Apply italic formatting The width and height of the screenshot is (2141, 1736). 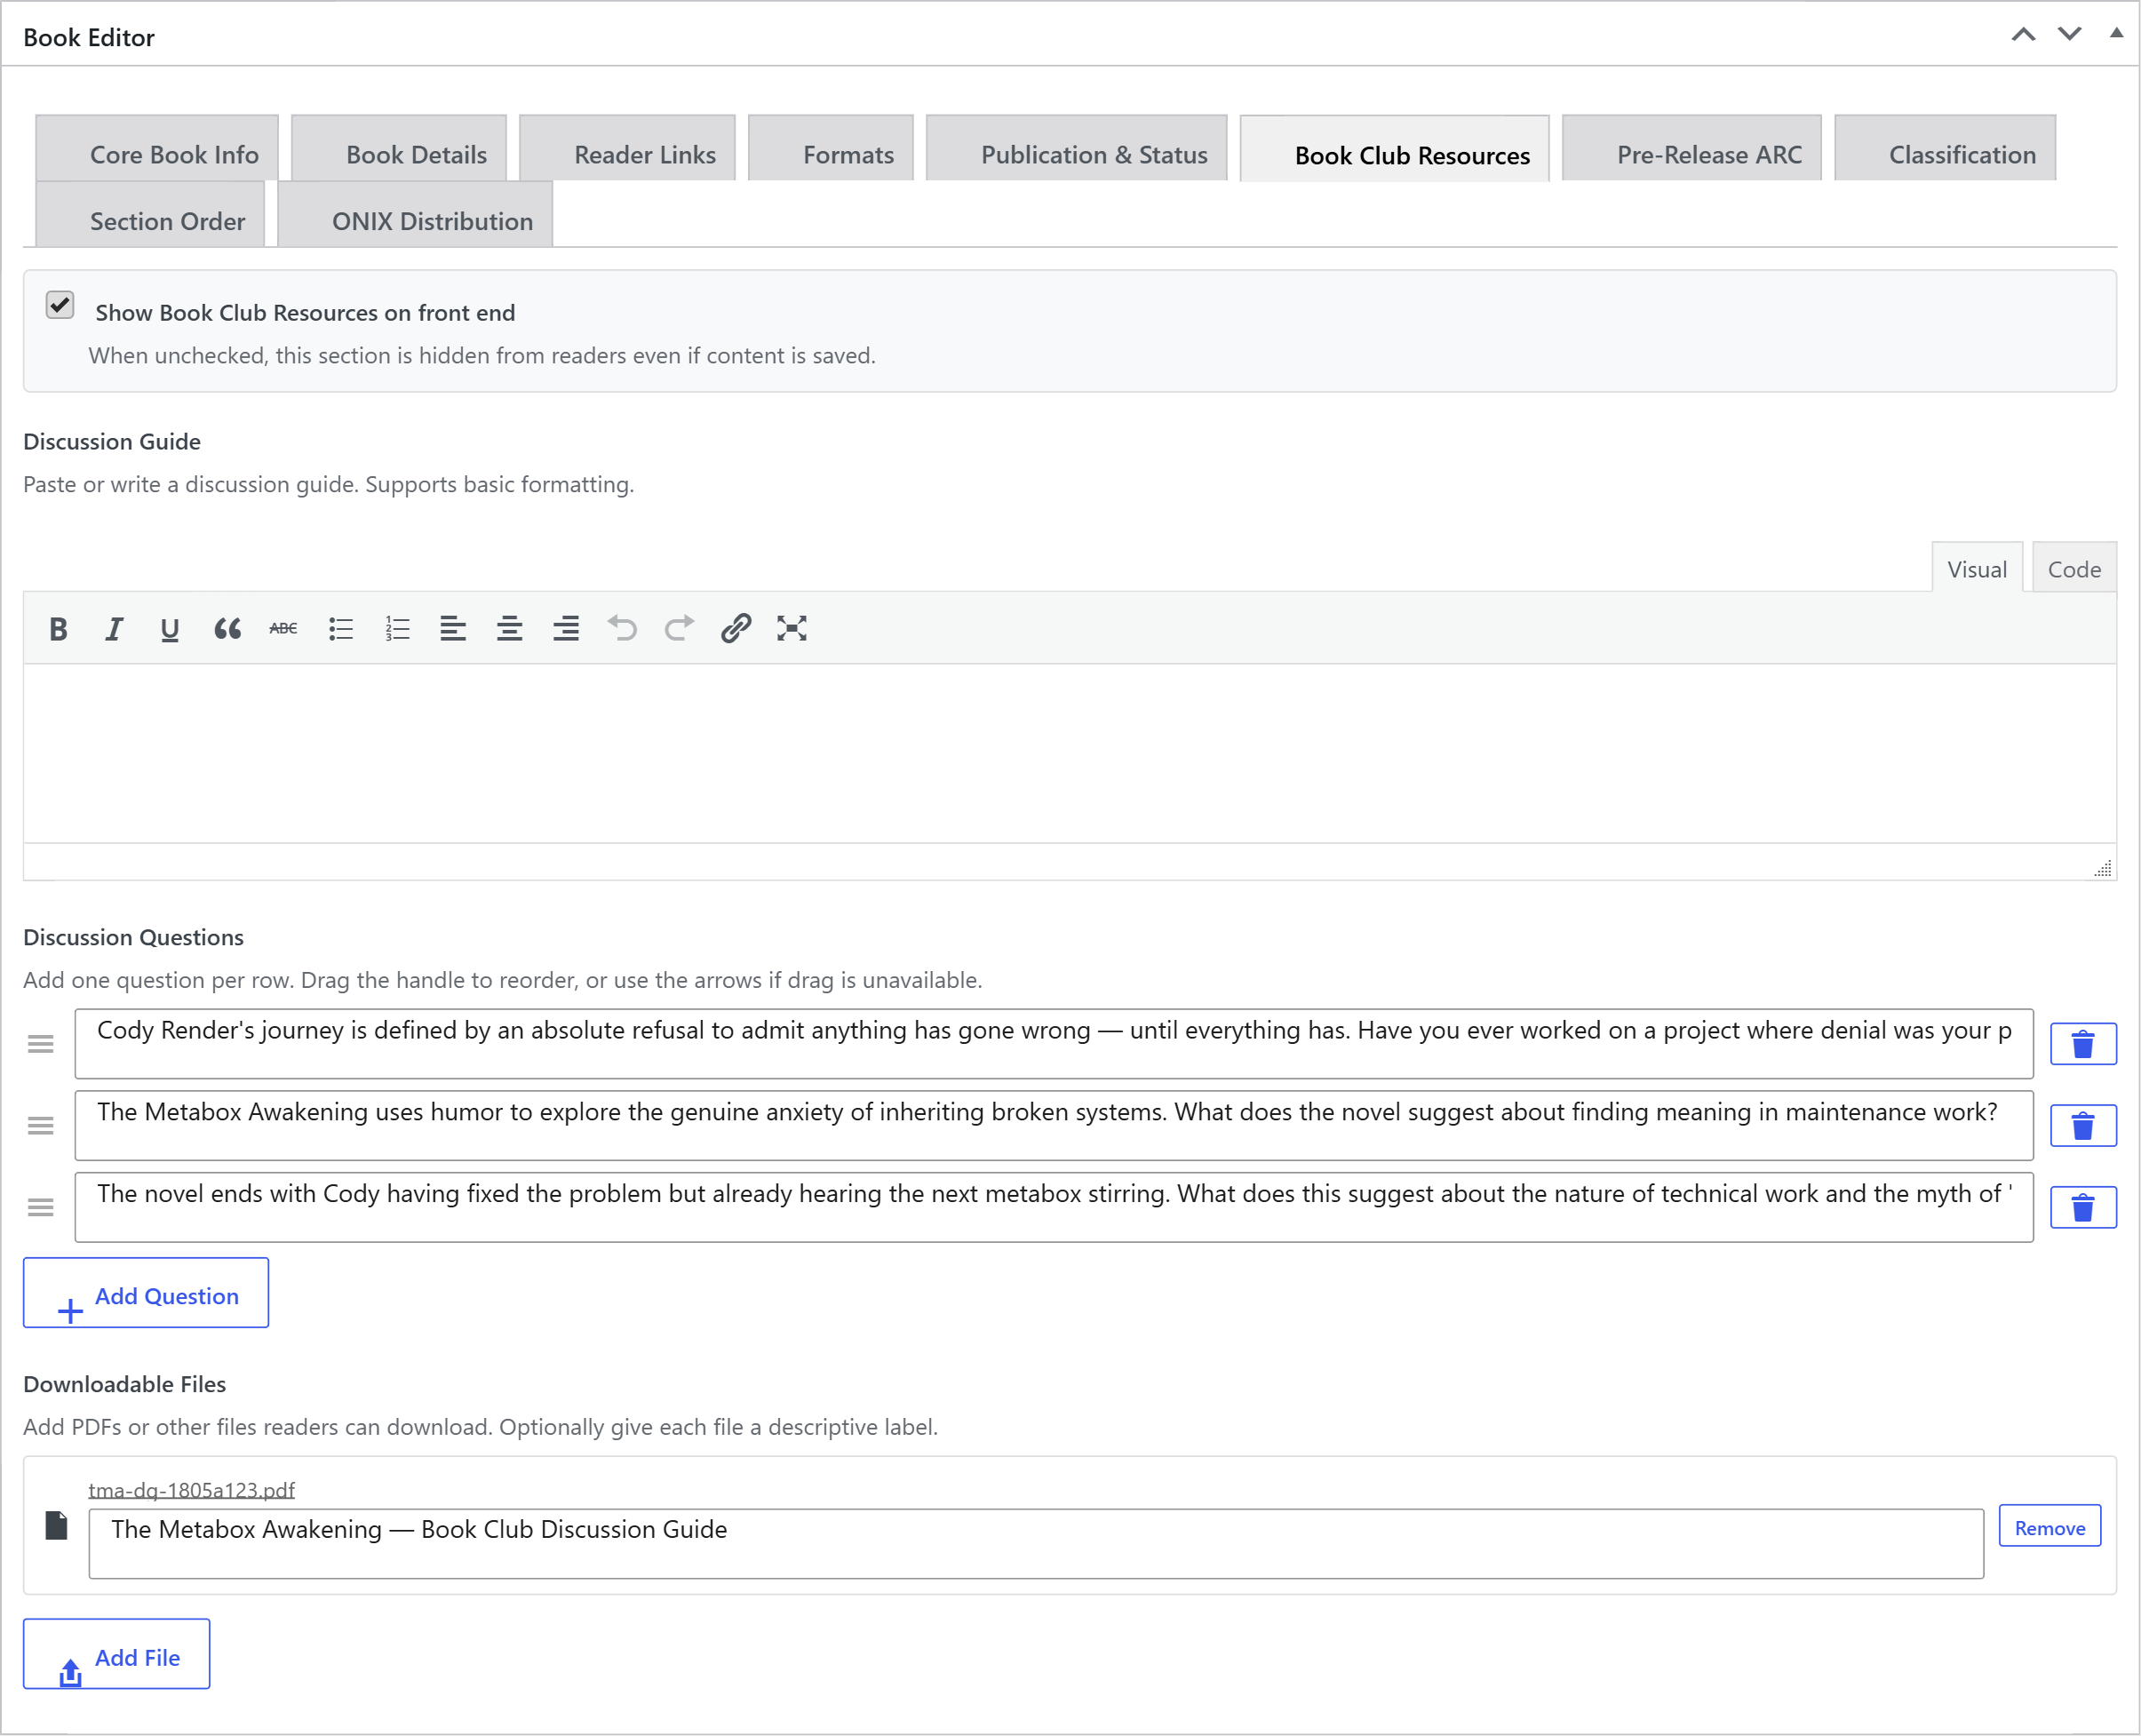[114, 629]
